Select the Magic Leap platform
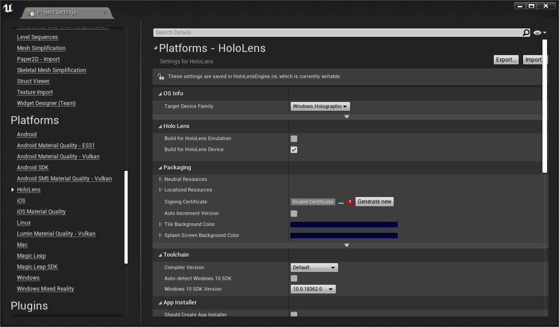The width and height of the screenshot is (559, 327). click(x=31, y=256)
